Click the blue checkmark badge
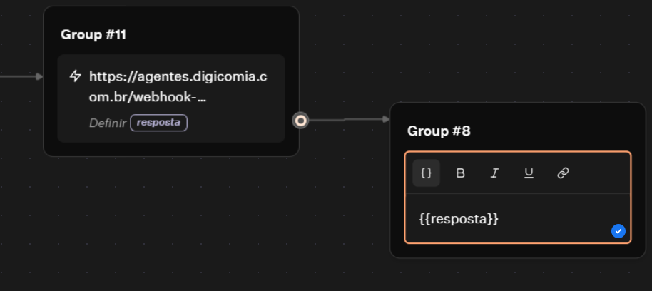This screenshot has height=291, width=652. pos(618,230)
